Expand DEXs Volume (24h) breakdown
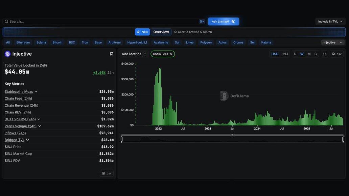 (39, 119)
